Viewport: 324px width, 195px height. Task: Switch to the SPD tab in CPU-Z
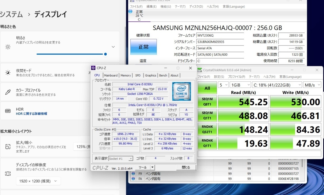click(138, 75)
